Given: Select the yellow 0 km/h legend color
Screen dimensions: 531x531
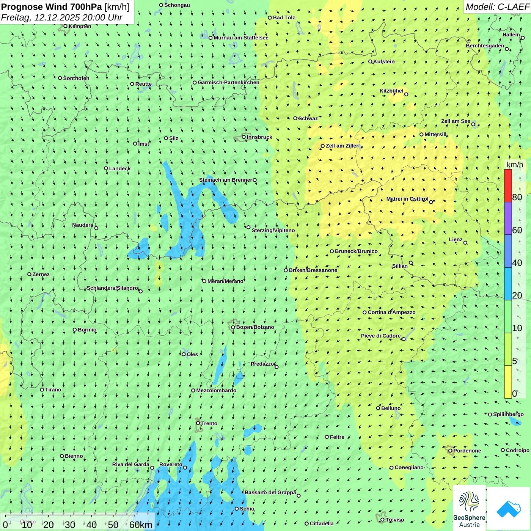Looking at the screenshot, I should coord(508,382).
